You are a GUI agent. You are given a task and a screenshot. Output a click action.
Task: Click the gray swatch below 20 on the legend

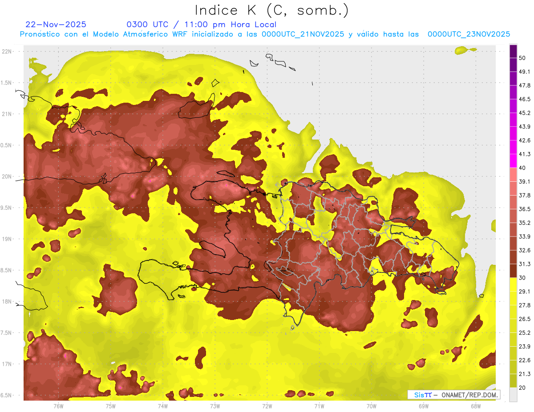513,395
